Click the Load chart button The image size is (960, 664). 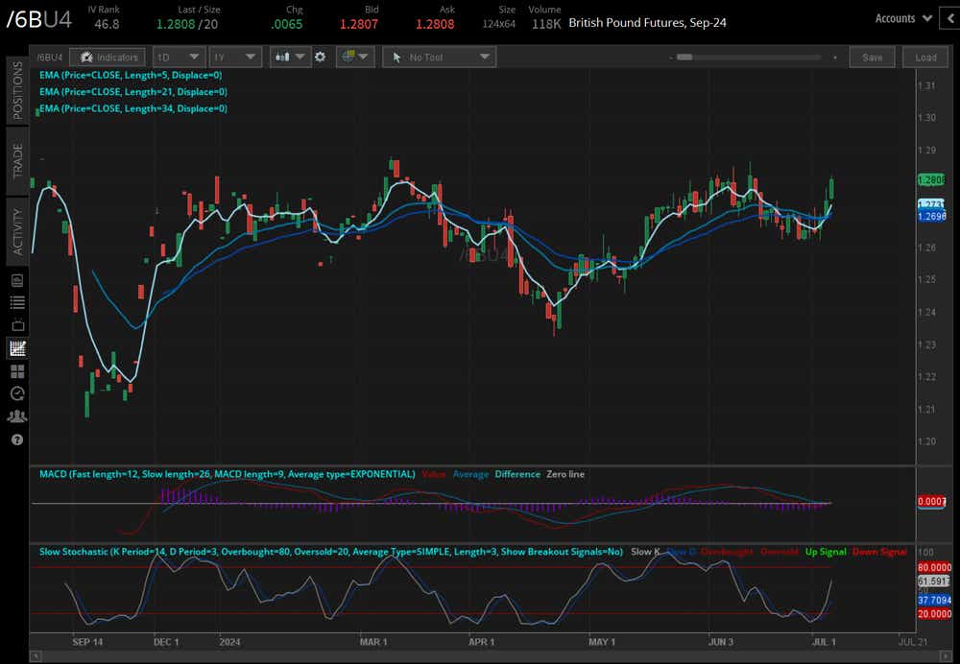click(x=925, y=58)
